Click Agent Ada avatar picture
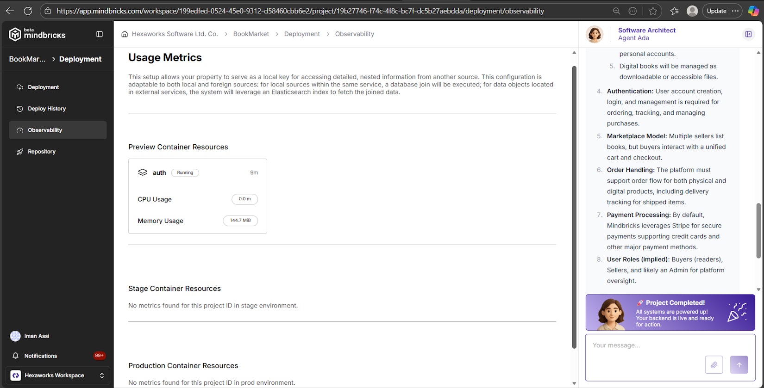 (595, 34)
